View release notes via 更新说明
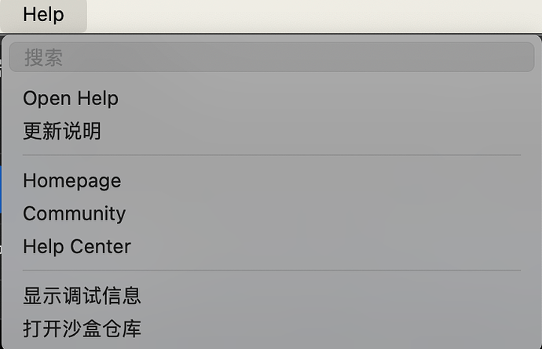 click(x=62, y=131)
